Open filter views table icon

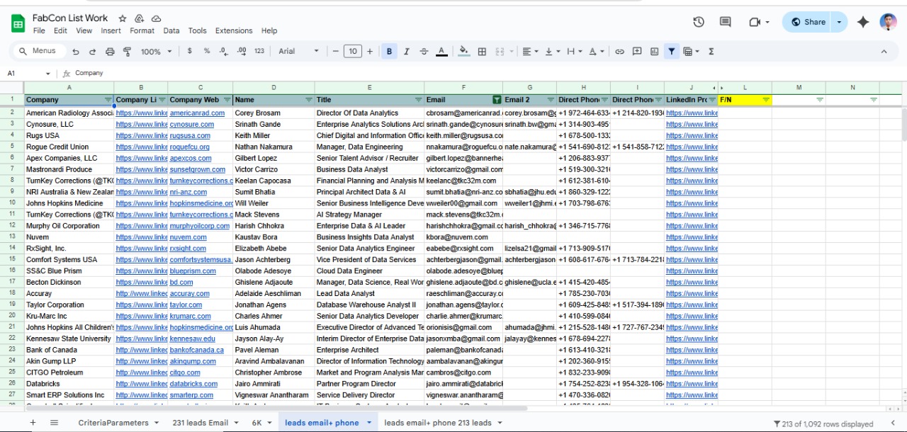(x=691, y=51)
